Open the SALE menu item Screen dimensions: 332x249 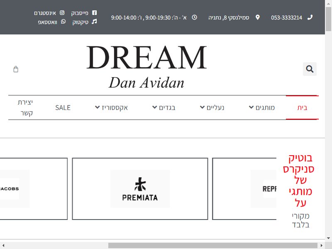[63, 107]
